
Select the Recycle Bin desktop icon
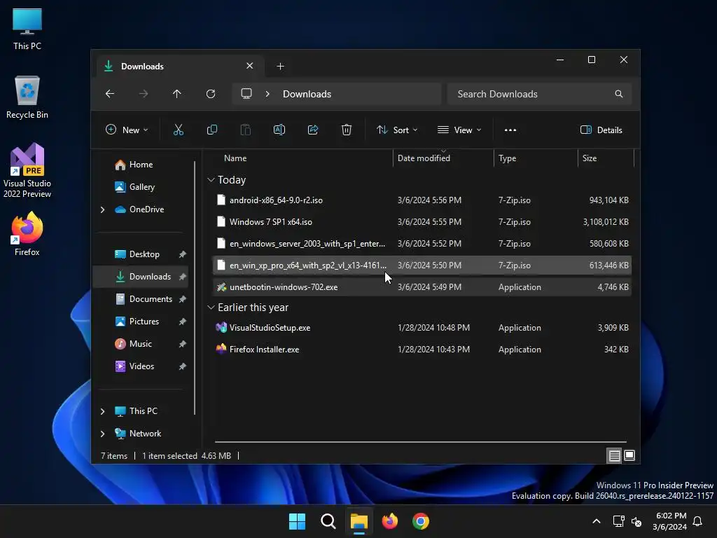tap(27, 97)
